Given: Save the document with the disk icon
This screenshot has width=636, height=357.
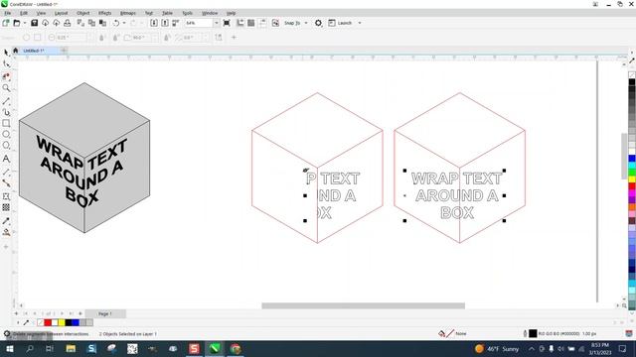Looking at the screenshot, I should tap(35, 23).
